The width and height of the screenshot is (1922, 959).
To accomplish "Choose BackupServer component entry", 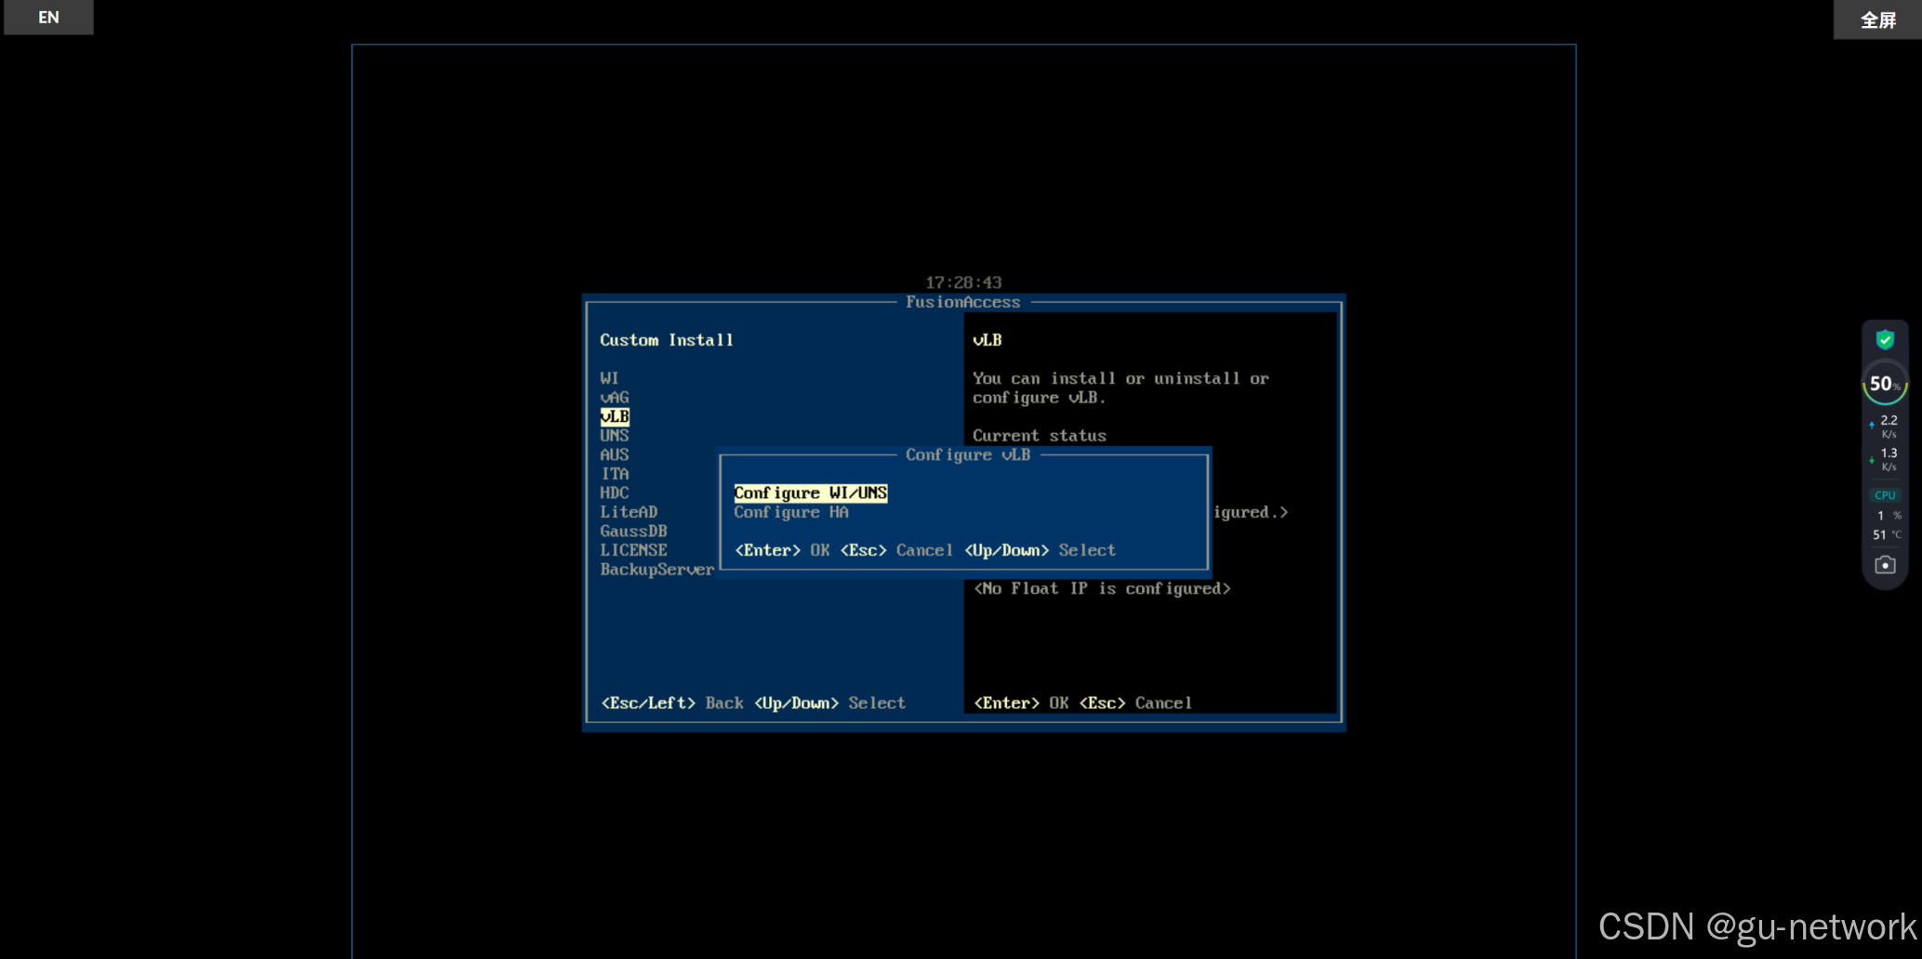I will point(656,570).
